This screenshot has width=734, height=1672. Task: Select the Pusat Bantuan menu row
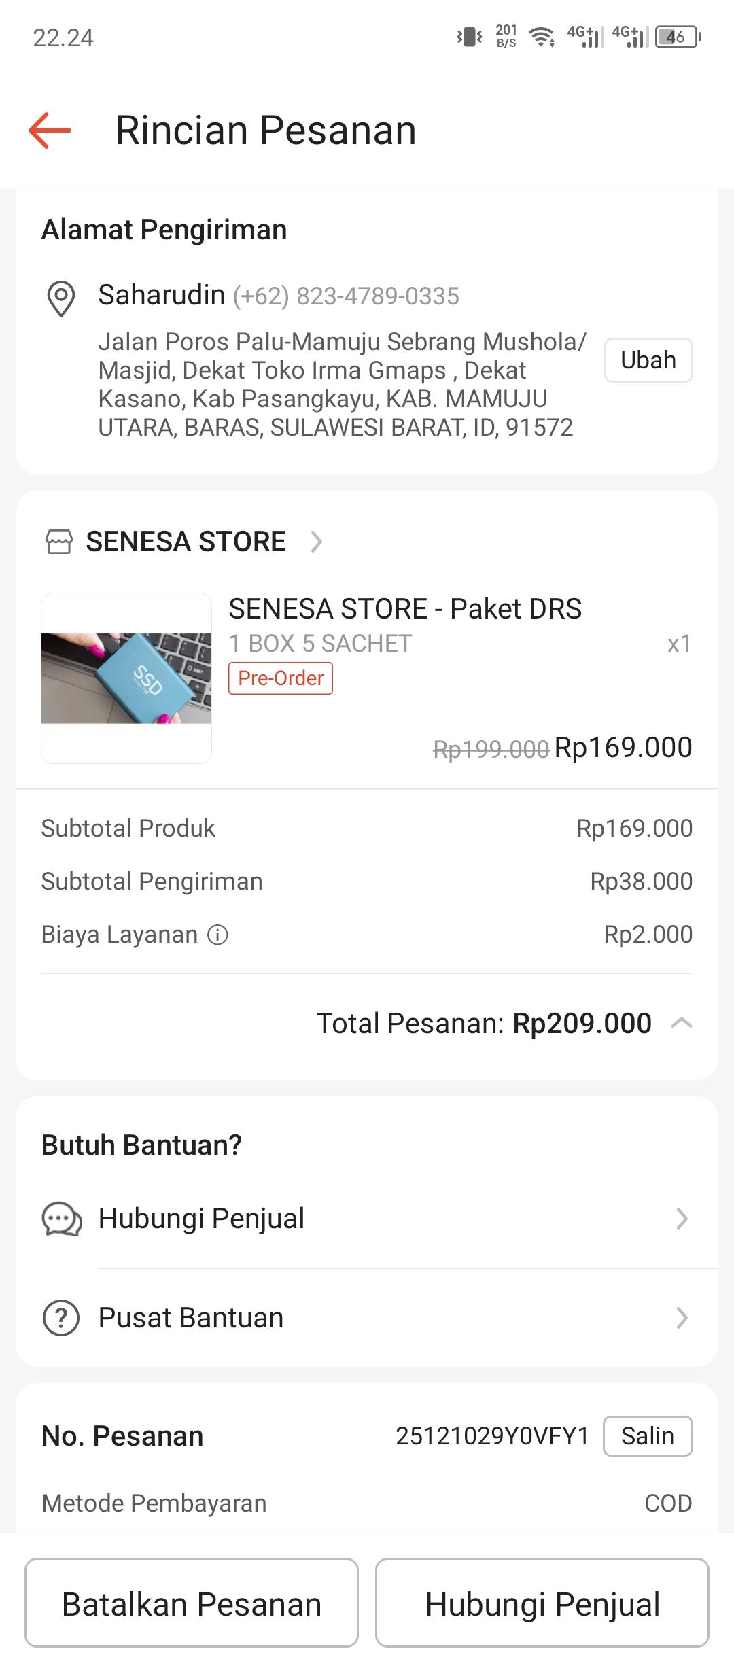367,1318
